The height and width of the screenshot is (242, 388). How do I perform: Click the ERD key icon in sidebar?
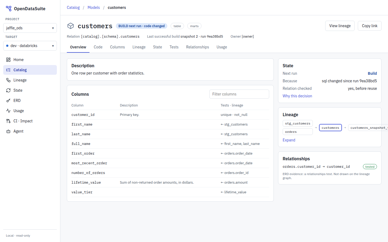[x=8, y=101]
